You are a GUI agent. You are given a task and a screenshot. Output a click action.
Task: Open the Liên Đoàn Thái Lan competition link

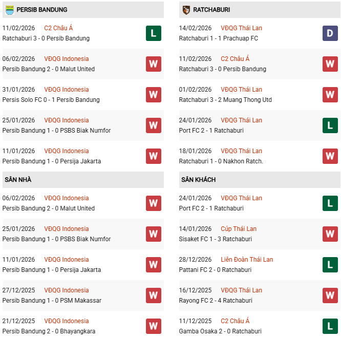(x=247, y=260)
